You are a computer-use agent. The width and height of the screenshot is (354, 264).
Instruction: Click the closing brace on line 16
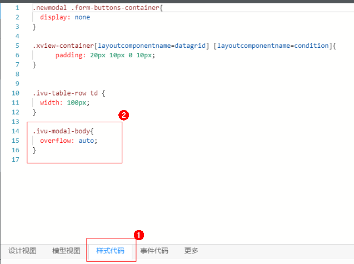click(x=34, y=150)
